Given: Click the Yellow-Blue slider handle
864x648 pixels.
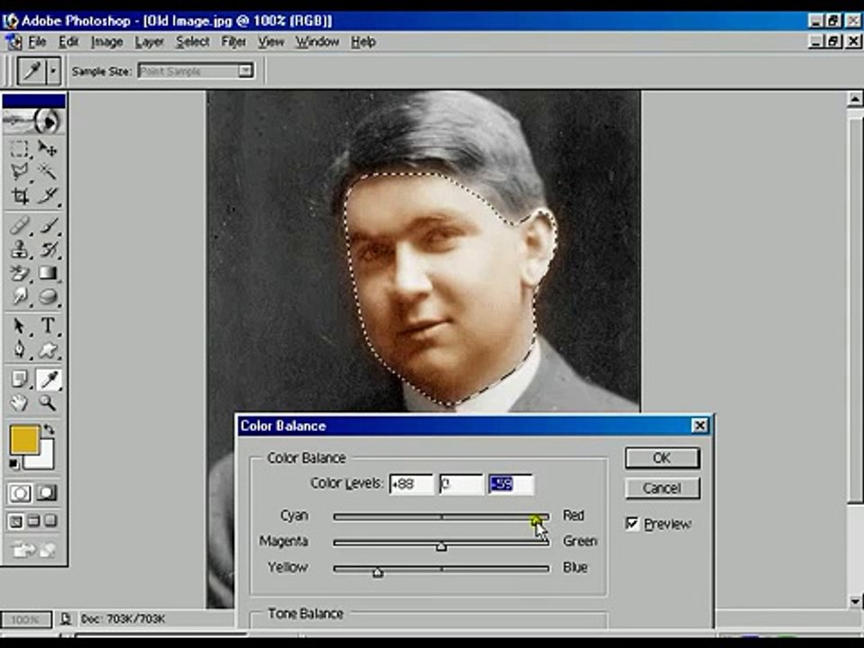Looking at the screenshot, I should pyautogui.click(x=377, y=572).
